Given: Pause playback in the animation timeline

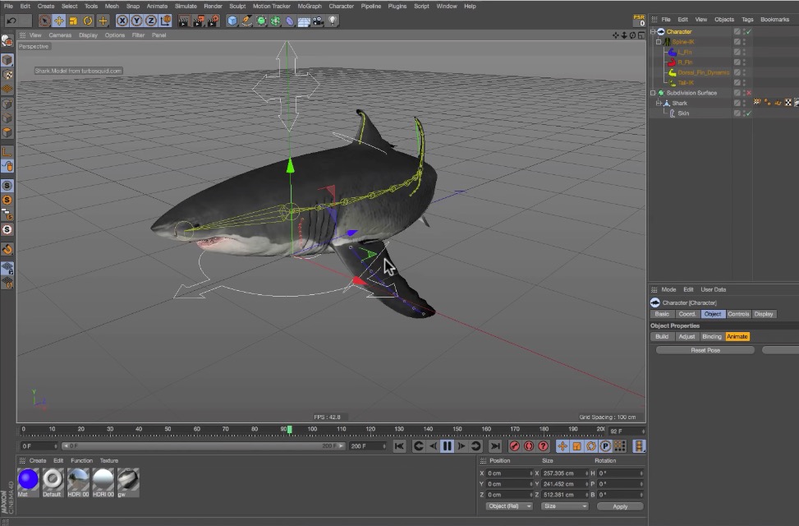Looking at the screenshot, I should pyautogui.click(x=448, y=446).
